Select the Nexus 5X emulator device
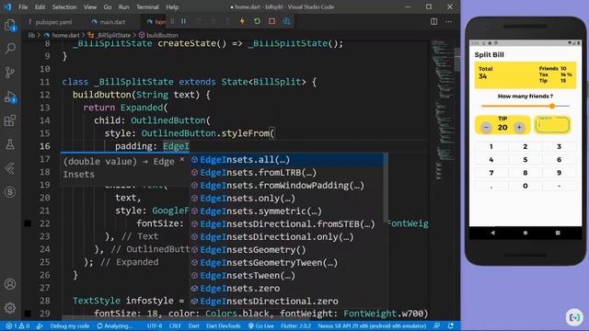Viewport: 589px width, 331px height. [372, 325]
